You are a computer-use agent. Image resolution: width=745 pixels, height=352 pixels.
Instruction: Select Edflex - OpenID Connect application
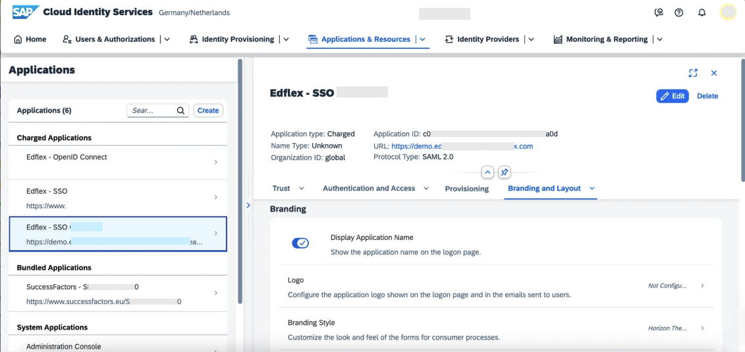[x=118, y=162]
